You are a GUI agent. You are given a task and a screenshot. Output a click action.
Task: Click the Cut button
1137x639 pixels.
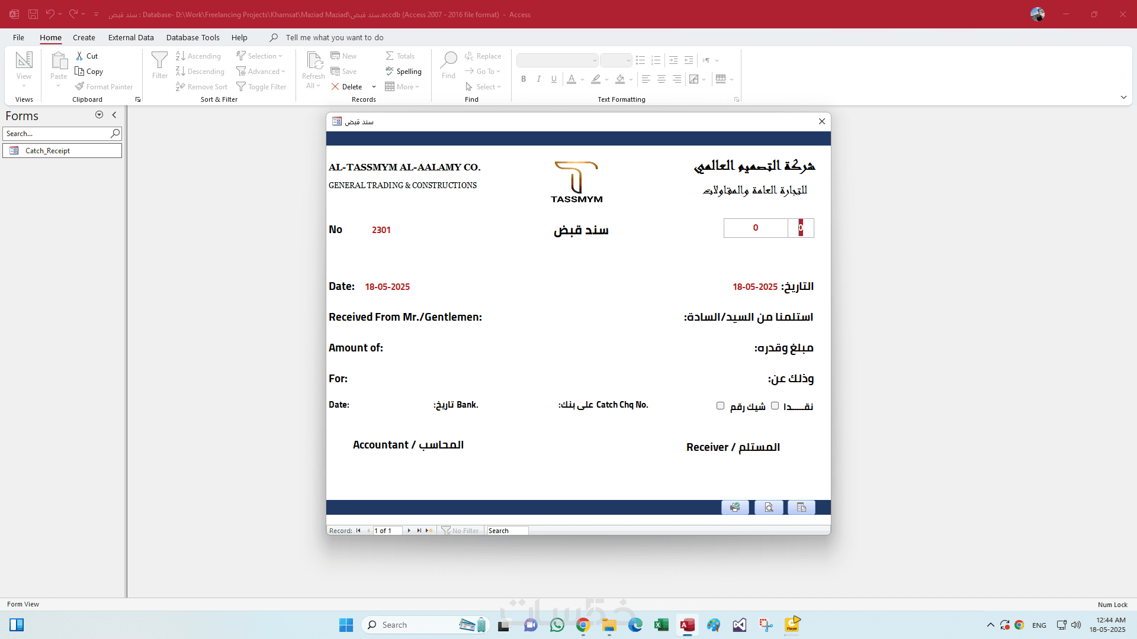tap(87, 56)
